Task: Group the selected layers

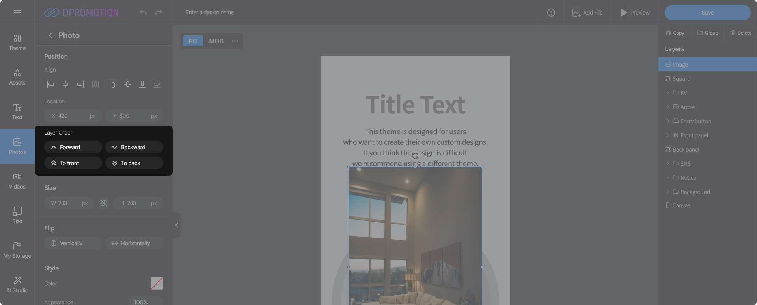Action: tap(708, 33)
